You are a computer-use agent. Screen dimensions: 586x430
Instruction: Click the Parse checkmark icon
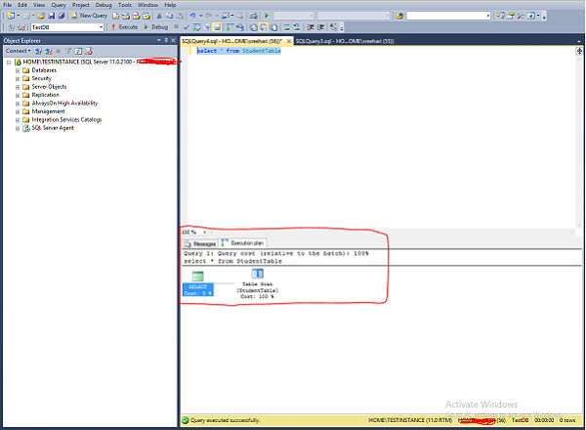(x=187, y=27)
